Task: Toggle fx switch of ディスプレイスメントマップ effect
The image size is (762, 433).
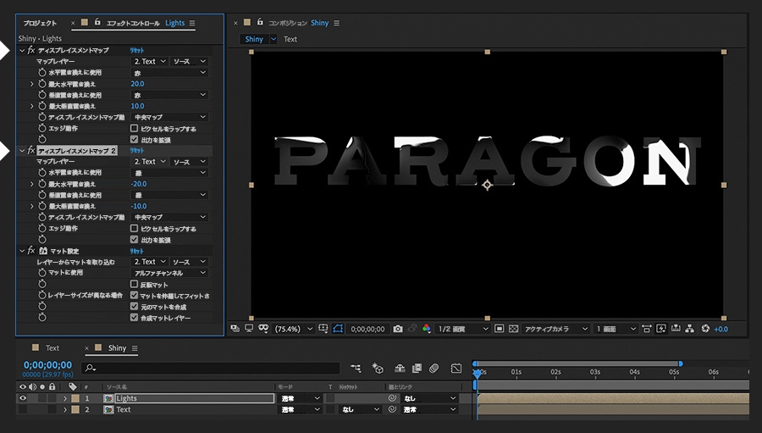Action: pos(31,50)
